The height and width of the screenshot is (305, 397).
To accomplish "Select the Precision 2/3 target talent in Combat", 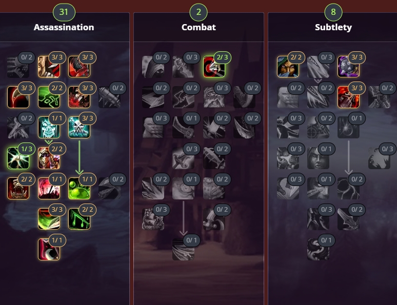I will click(214, 67).
